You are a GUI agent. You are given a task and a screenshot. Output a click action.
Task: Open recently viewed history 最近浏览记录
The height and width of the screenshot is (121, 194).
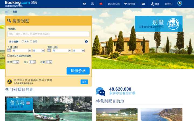tap(114, 4)
